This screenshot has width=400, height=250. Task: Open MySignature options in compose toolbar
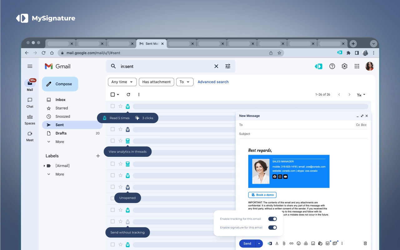coord(269,243)
